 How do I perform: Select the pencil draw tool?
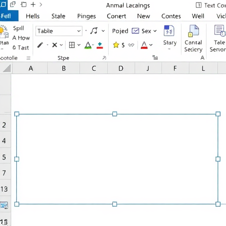point(40,45)
